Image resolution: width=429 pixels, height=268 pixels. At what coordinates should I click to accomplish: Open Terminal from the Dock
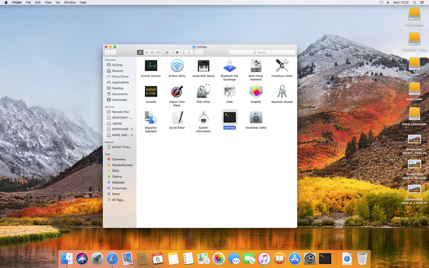tap(325, 258)
